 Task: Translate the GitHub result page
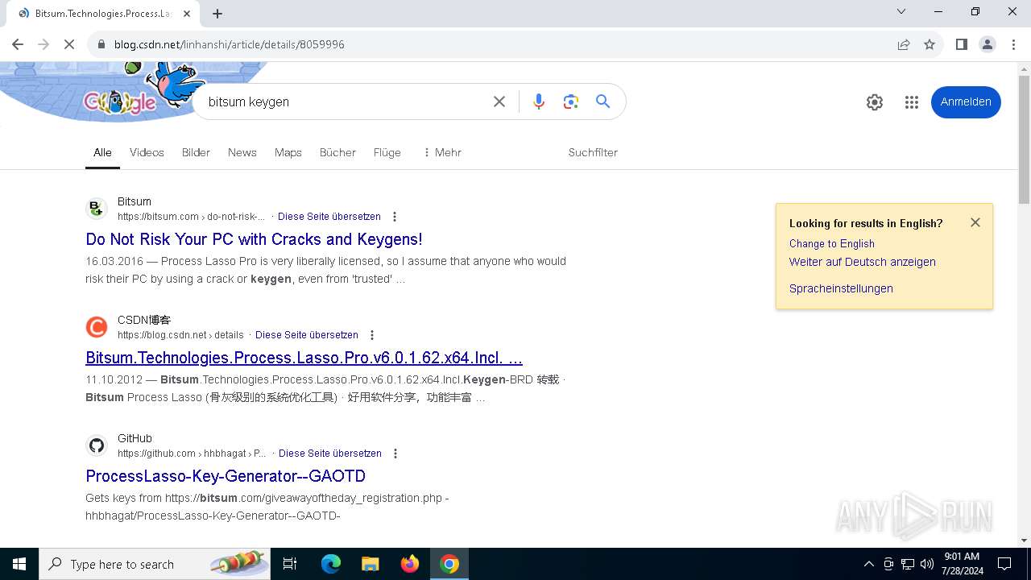[x=330, y=454]
